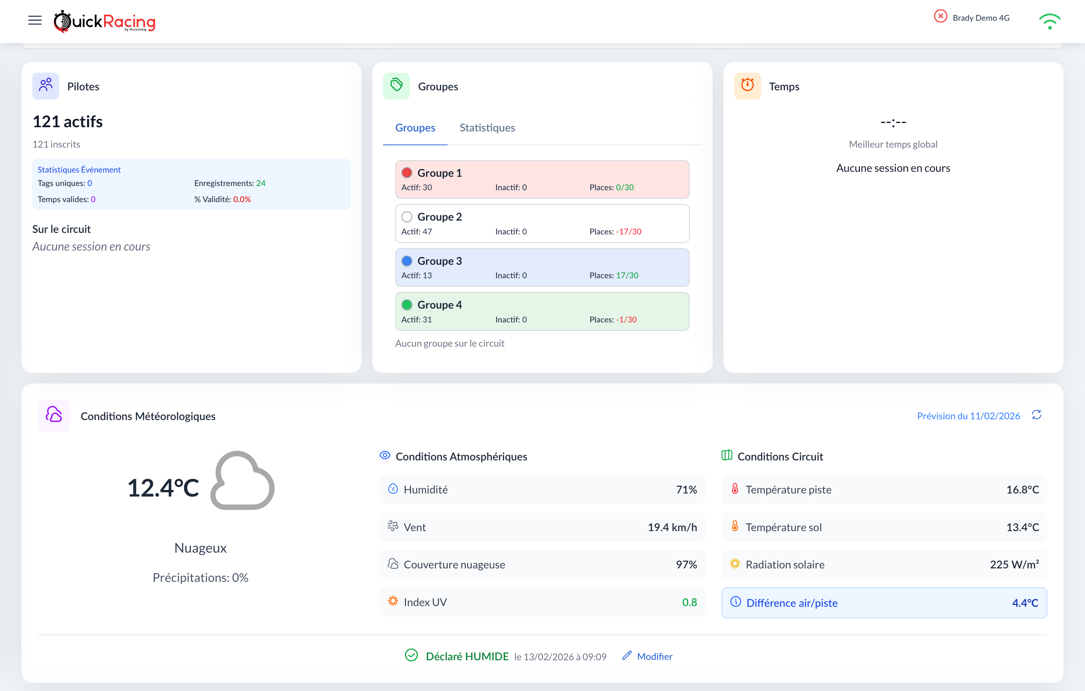Switch to the Groupes tab
The width and height of the screenshot is (1085, 691).
point(415,128)
